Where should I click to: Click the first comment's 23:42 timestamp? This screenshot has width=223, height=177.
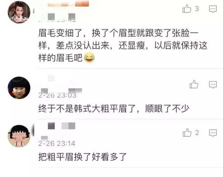tap(57, 20)
